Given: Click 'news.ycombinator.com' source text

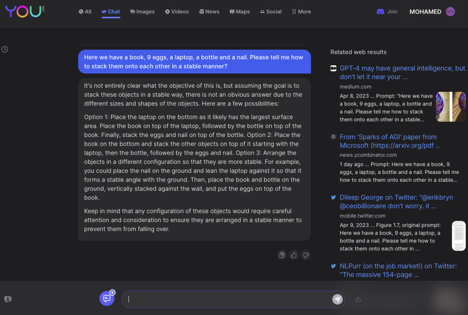Looking at the screenshot, I should (368, 155).
